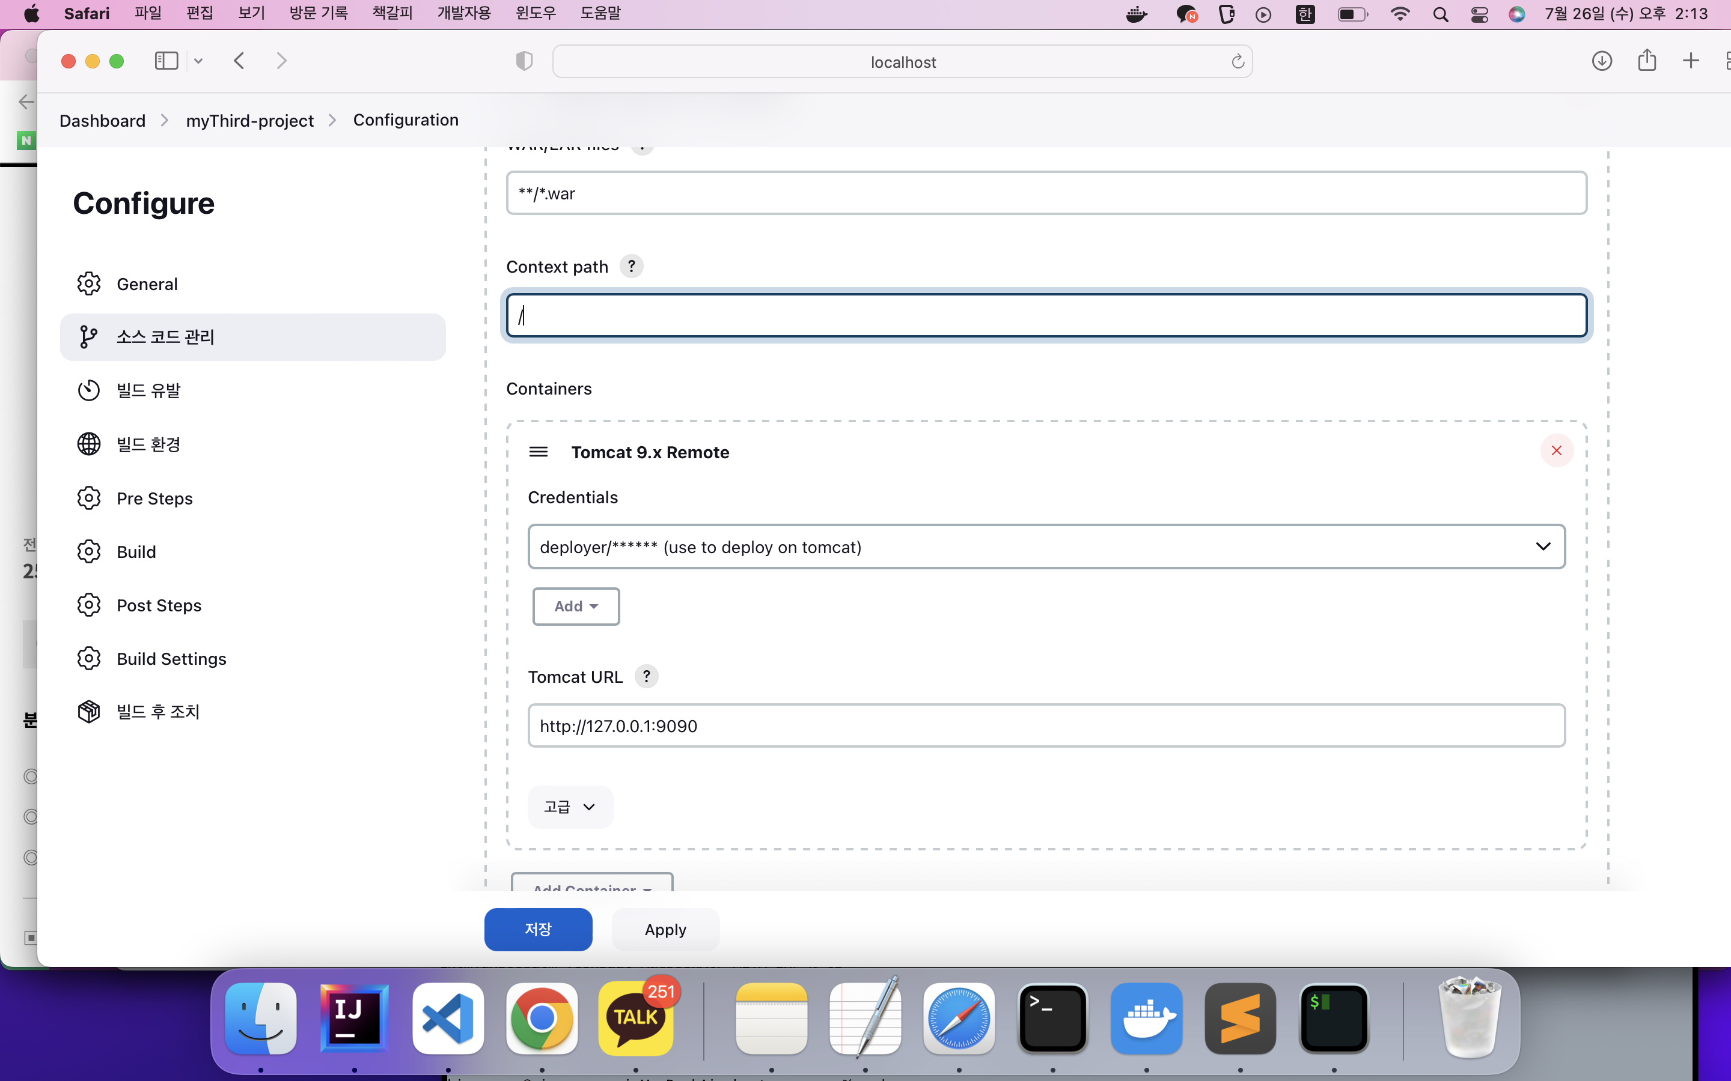The width and height of the screenshot is (1731, 1081).
Task: Click the 저장 button
Action: tap(539, 929)
